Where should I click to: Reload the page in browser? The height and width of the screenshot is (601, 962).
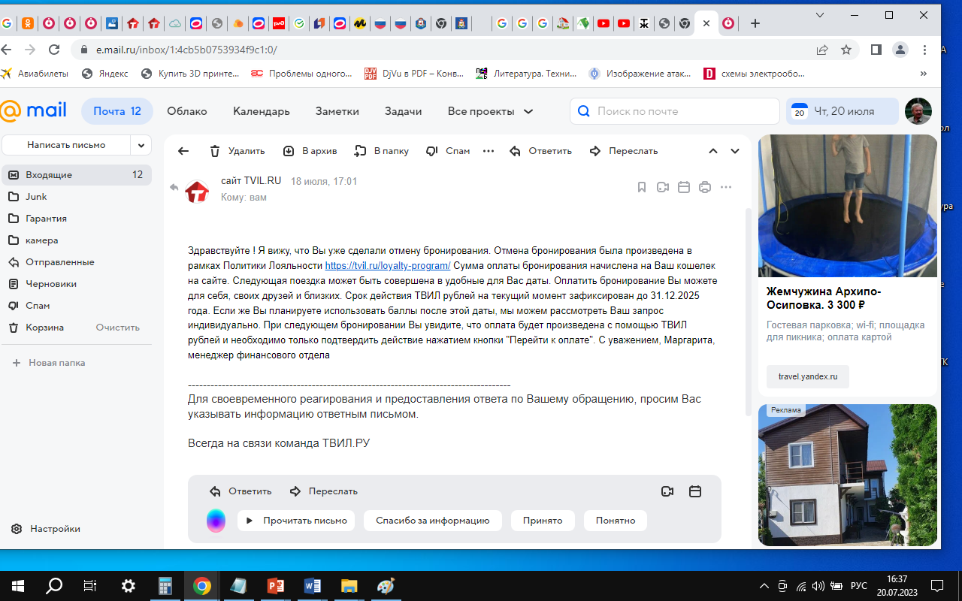[54, 50]
